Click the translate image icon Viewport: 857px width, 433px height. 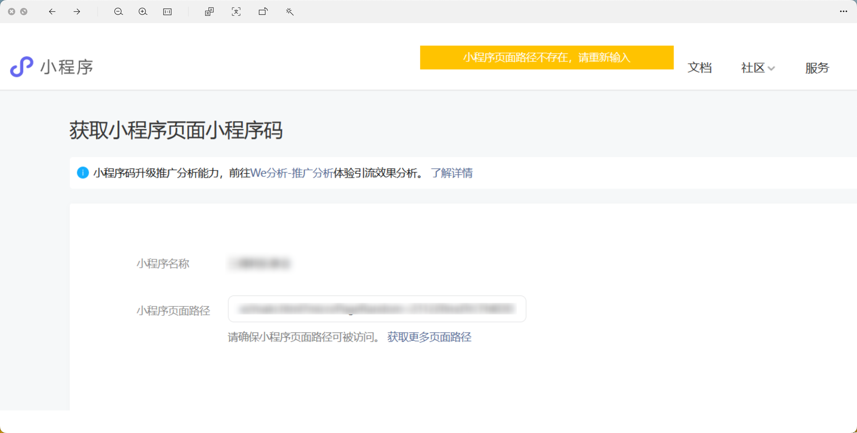tap(209, 12)
